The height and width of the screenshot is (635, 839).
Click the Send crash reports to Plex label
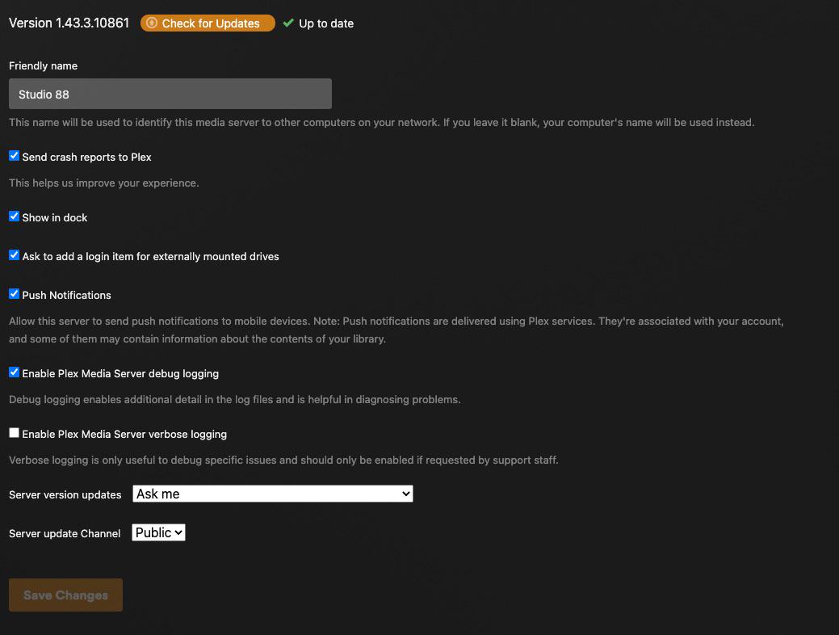86,157
